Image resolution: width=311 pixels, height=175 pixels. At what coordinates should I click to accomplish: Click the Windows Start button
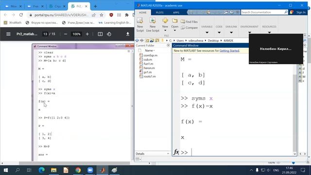pos(6,170)
